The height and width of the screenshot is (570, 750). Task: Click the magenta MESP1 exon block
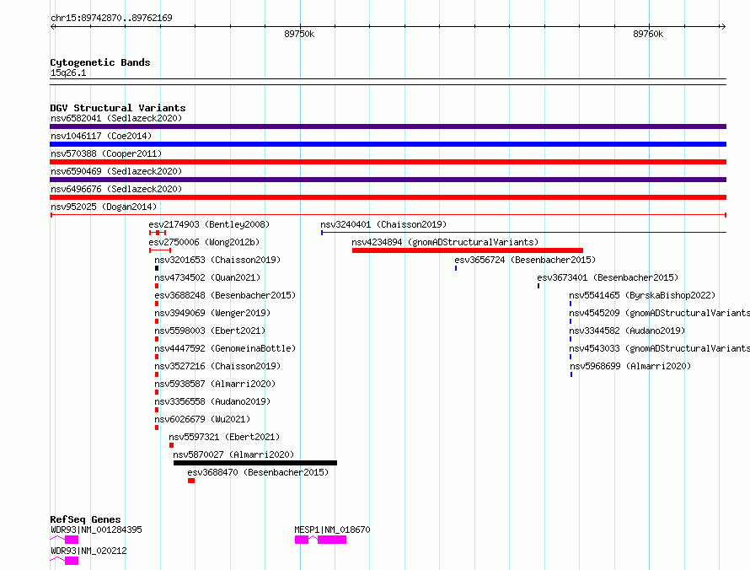coord(331,540)
